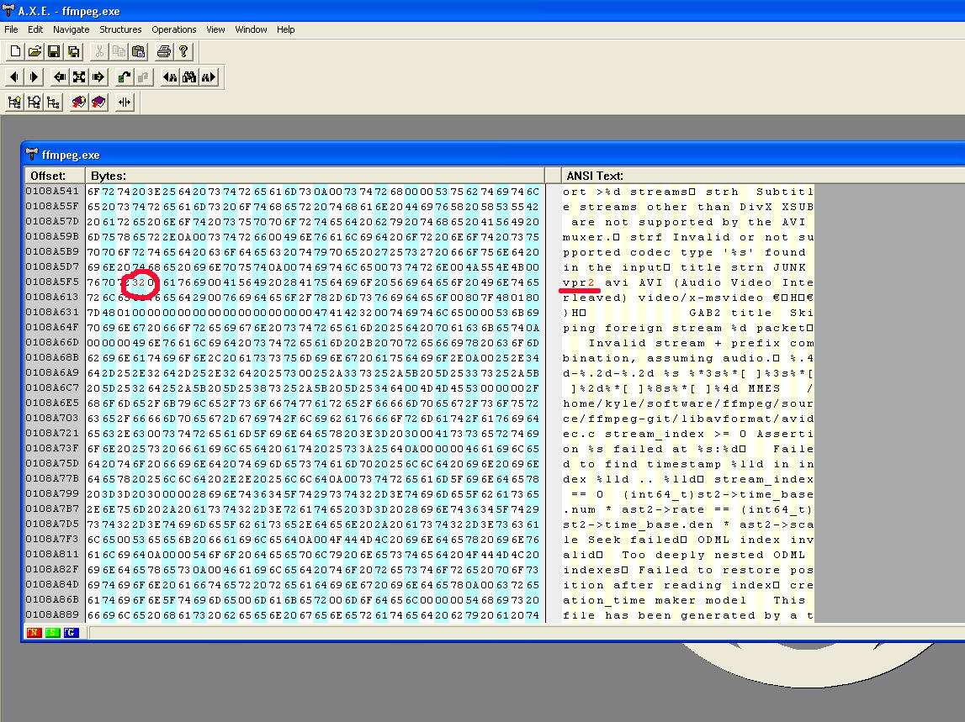Click the find next binoculars icon
965x722 pixels.
[x=209, y=76]
